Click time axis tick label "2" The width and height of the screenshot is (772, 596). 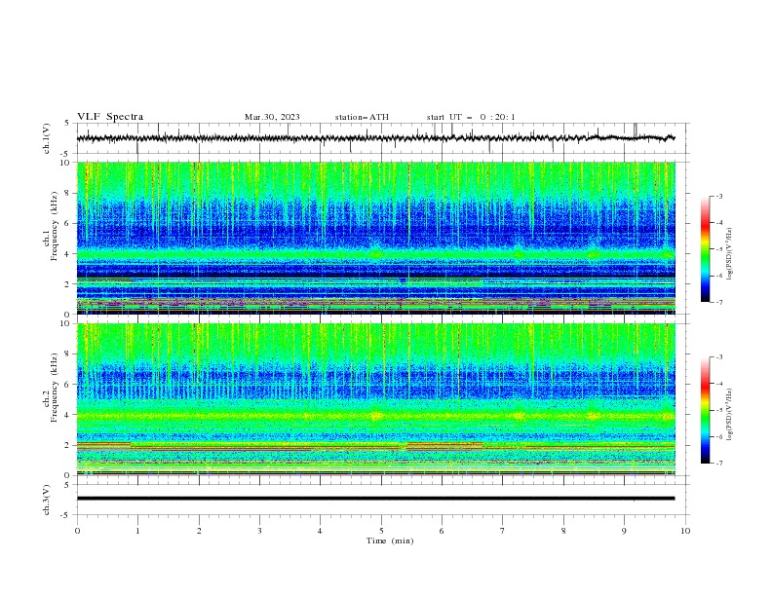click(x=199, y=531)
